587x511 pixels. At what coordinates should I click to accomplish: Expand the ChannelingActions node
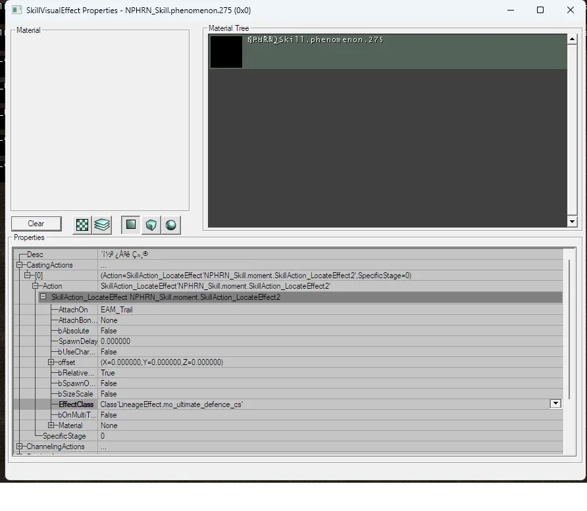pyautogui.click(x=20, y=447)
